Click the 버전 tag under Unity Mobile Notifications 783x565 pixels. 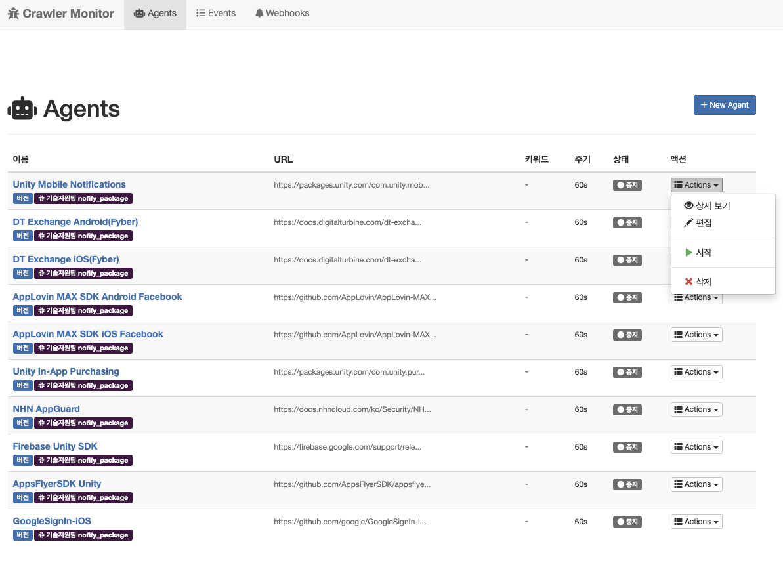point(22,199)
